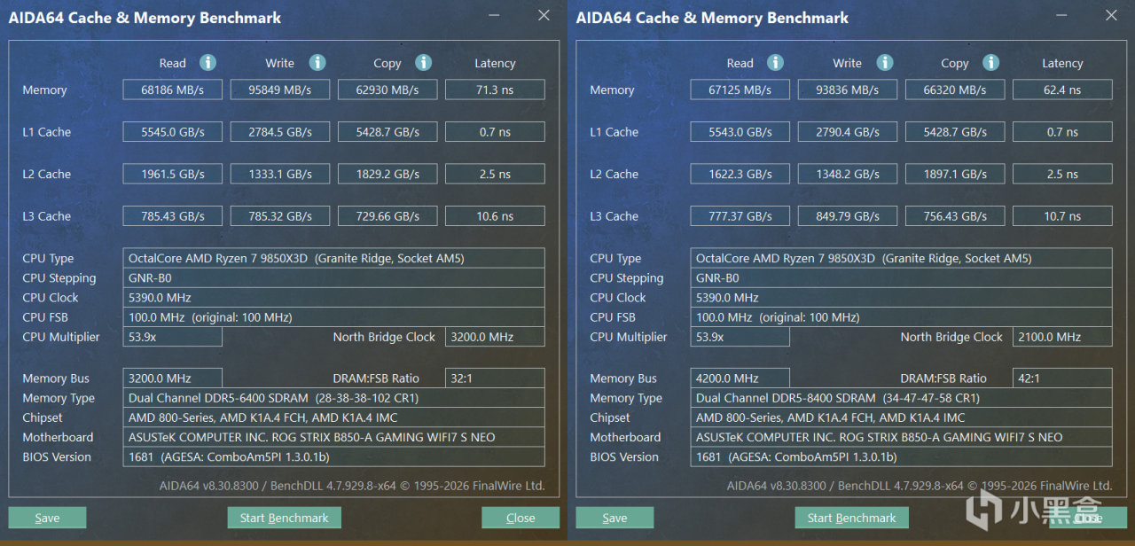Close the right AIDA64 window via X

point(1111,15)
